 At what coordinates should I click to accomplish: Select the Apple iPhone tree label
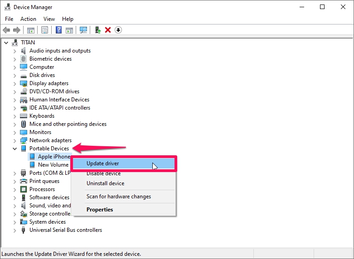tap(54, 157)
